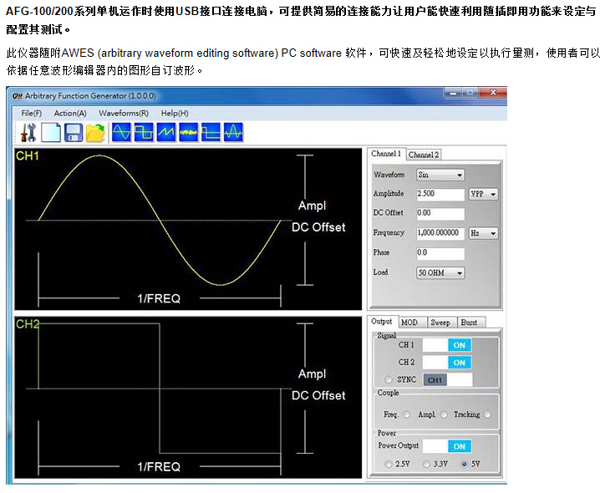Pick the noise waveform toolbar icon
Image resolution: width=600 pixels, height=493 pixels.
[x=188, y=132]
